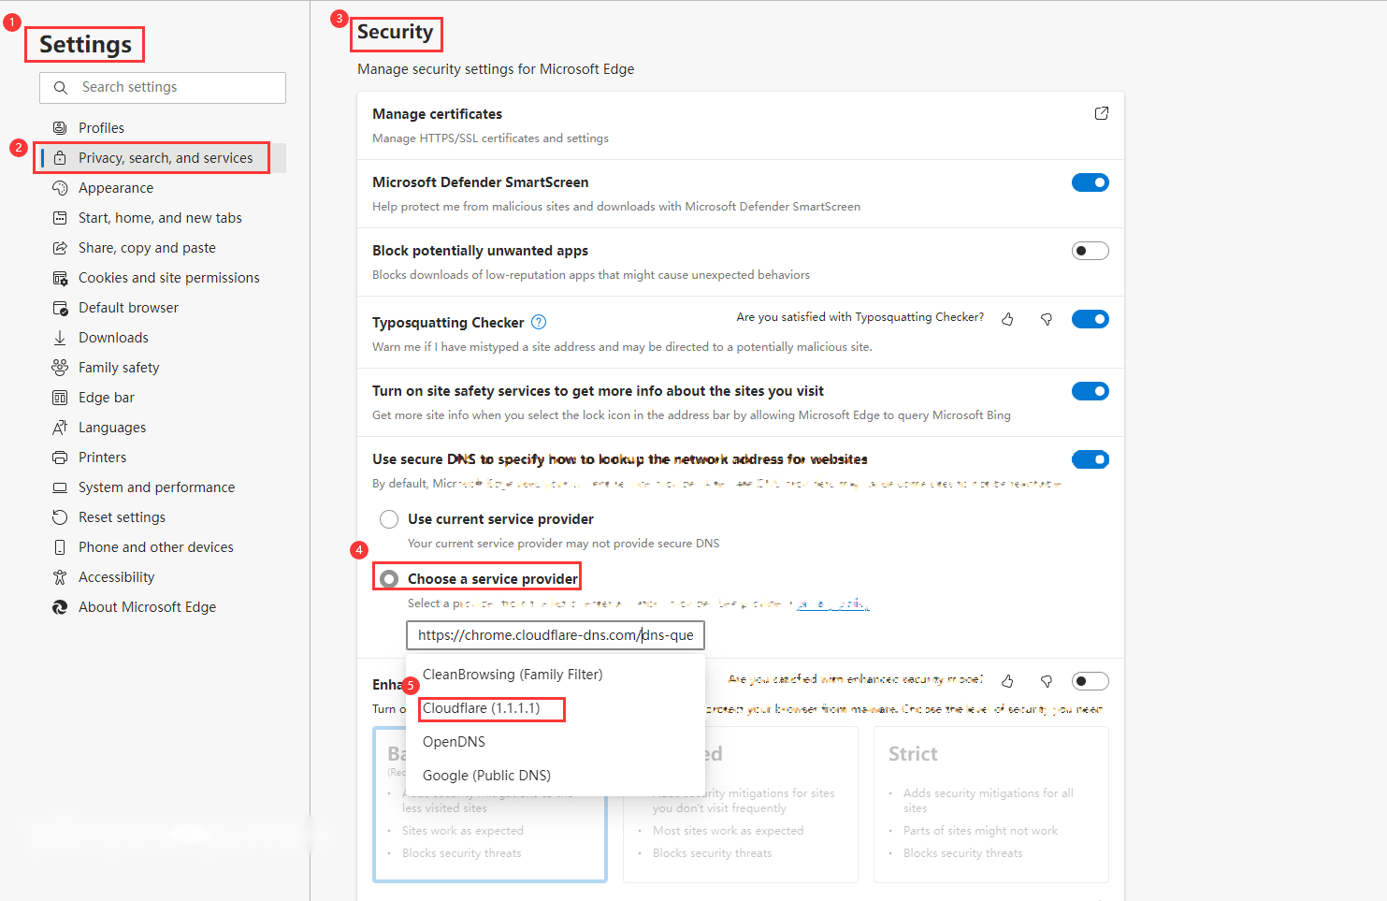This screenshot has width=1387, height=901.
Task: Click 'Manage security settings for Microsoft Edge' text
Action: point(496,69)
